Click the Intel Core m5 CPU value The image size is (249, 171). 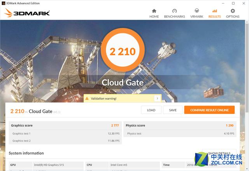(119, 165)
